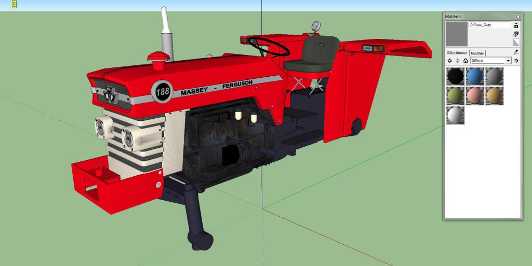Select the yellow-tan material sphere
532x266 pixels.
(x=495, y=96)
